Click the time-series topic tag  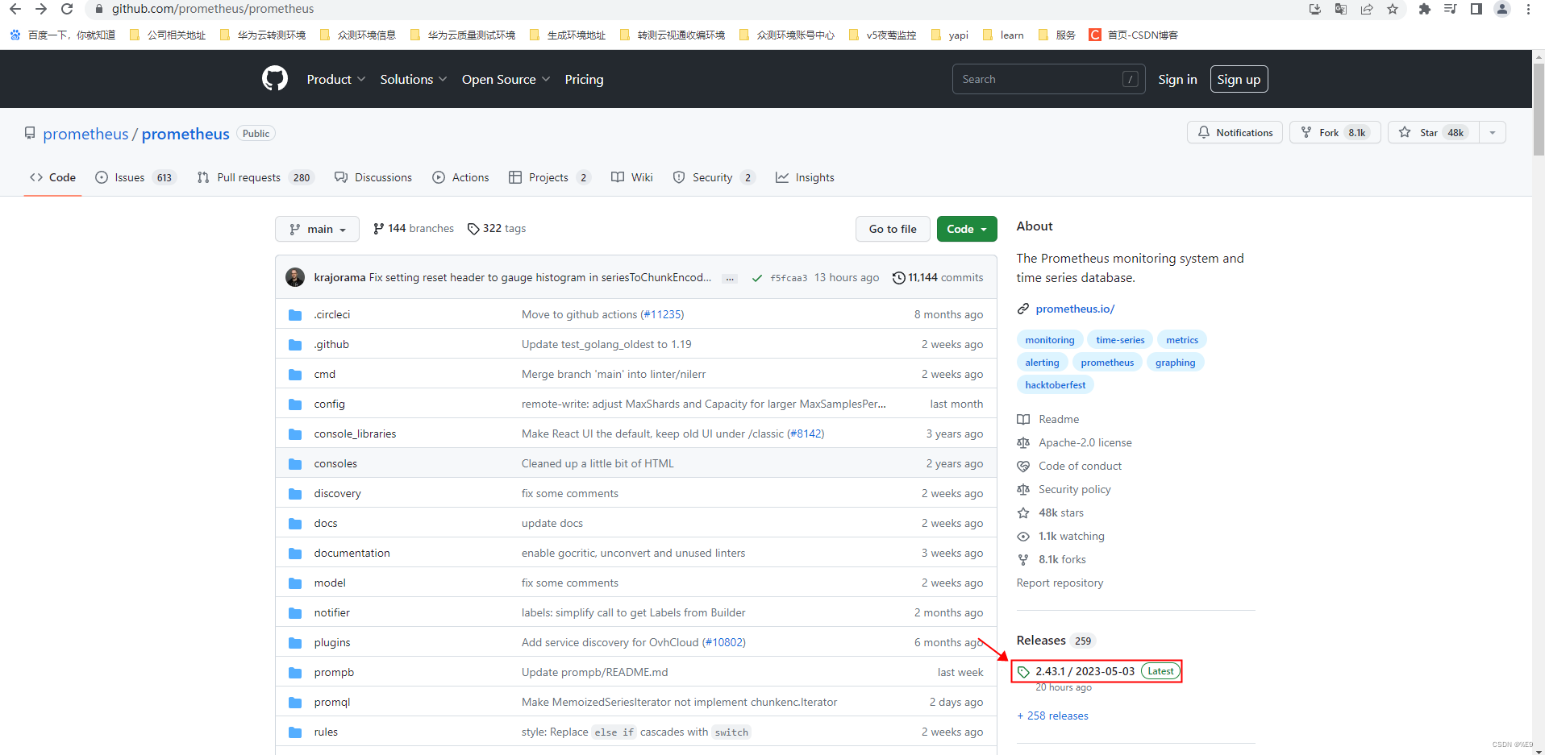coord(1120,340)
